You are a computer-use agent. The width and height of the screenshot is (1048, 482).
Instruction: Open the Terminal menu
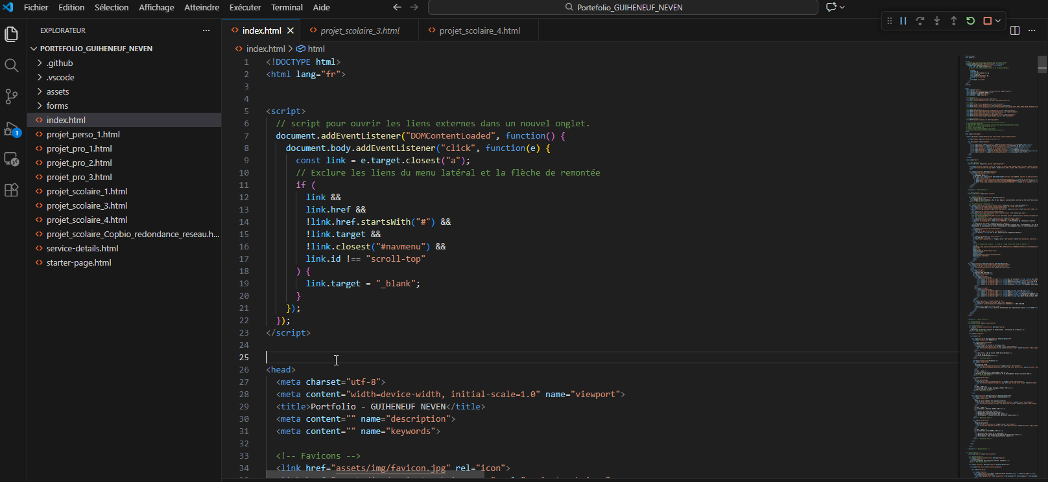coord(287,7)
